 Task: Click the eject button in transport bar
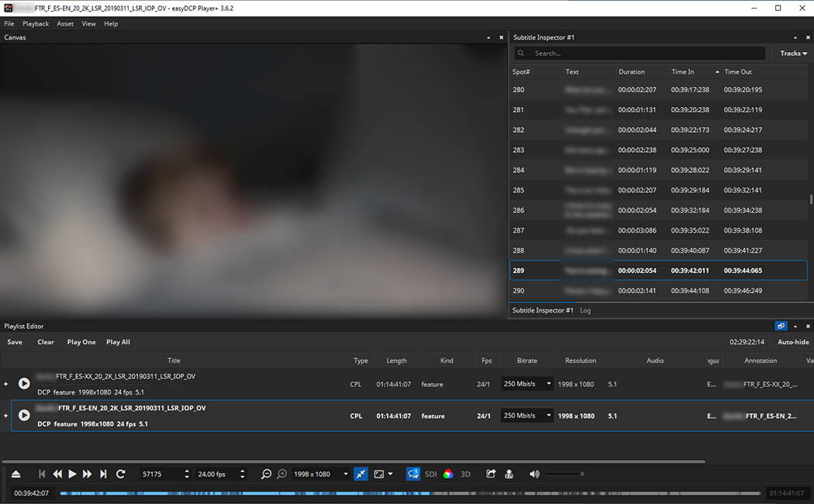point(16,474)
